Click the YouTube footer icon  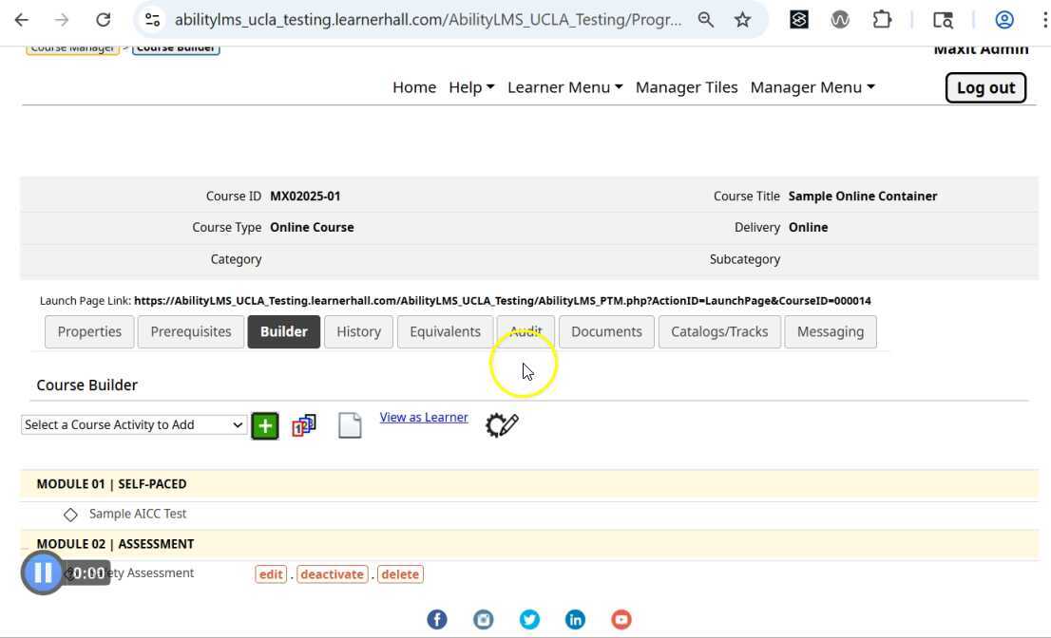coord(621,620)
